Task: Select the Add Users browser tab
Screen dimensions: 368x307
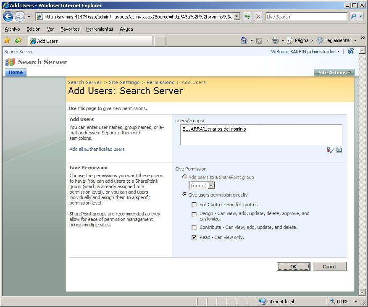Action: click(x=91, y=41)
